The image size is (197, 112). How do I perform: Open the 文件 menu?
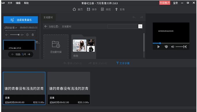pyautogui.click(x=10, y=3)
